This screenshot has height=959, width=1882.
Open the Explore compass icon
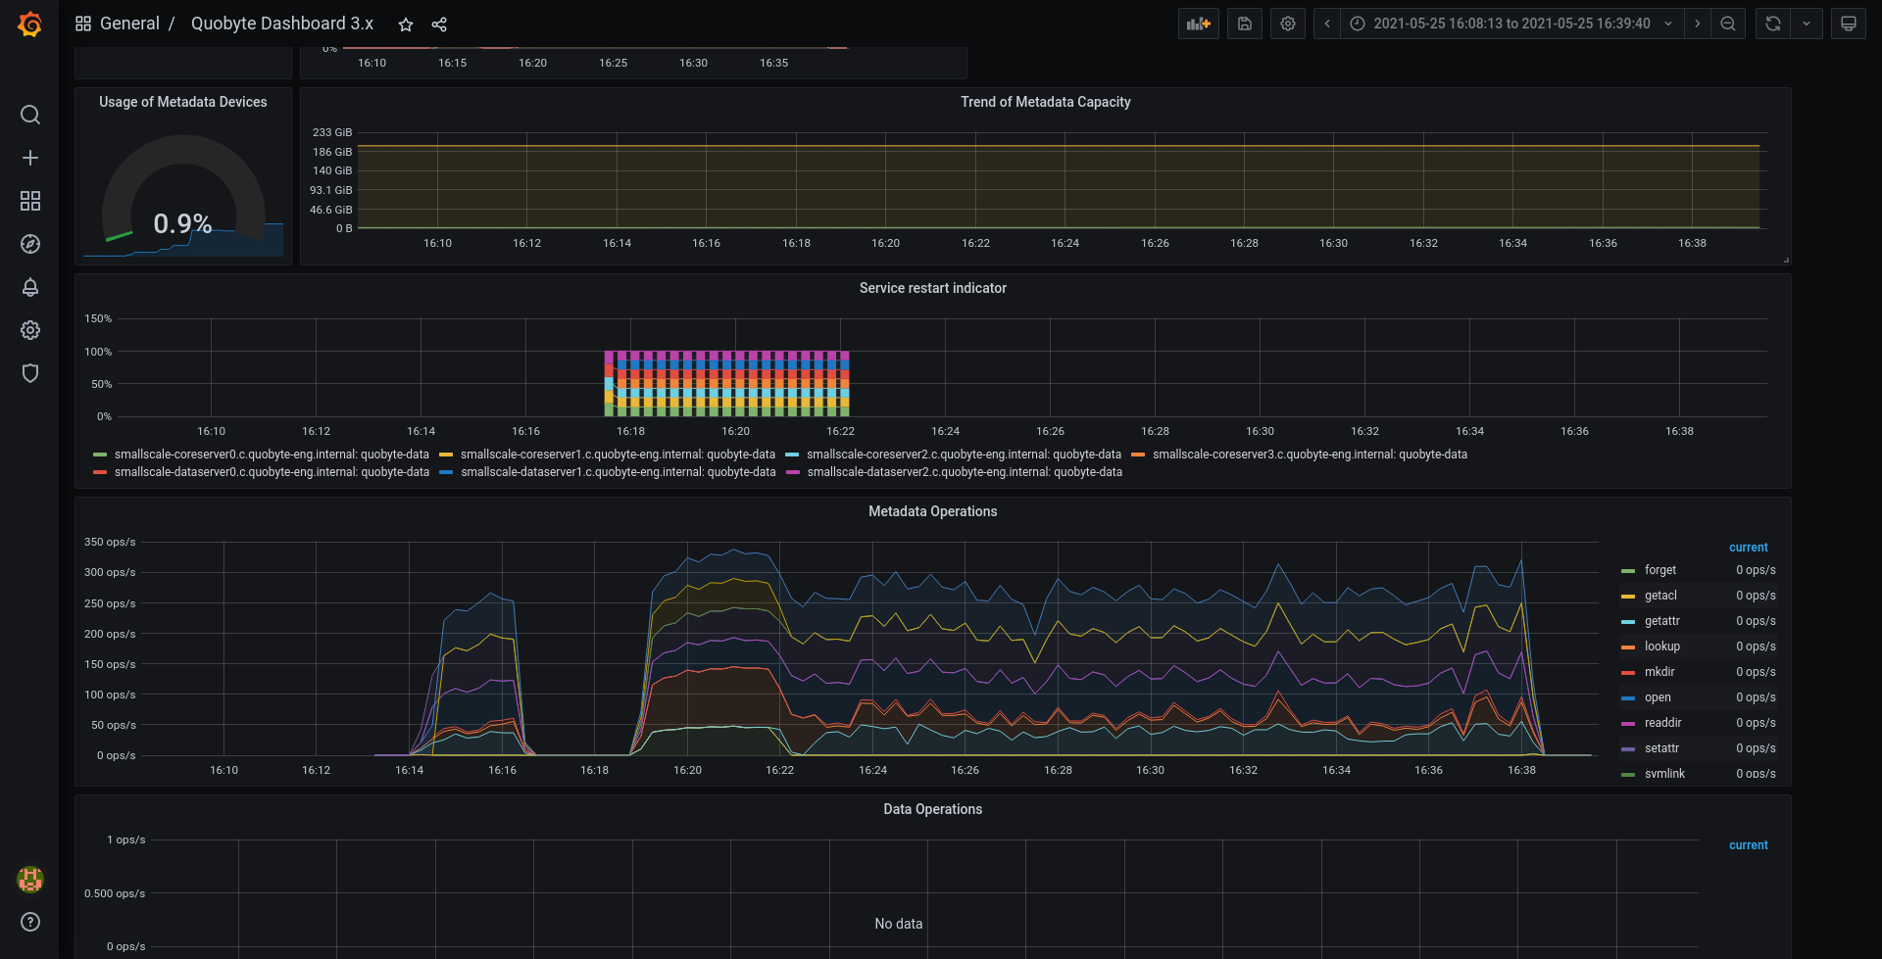click(30, 244)
